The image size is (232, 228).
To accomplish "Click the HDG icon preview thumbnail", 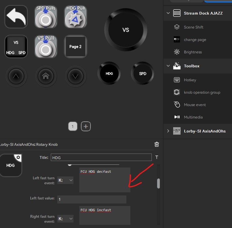I will (x=11, y=165).
